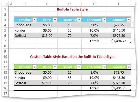The width and height of the screenshot is (140, 102).
Task: Click the 'Built-In Table Style' title cell
Action: [72, 9]
